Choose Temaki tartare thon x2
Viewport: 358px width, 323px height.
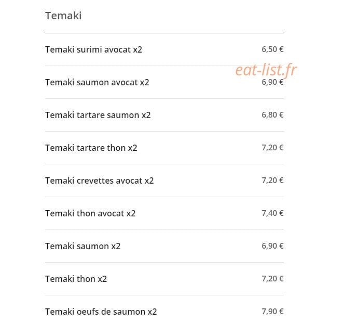[164, 148]
